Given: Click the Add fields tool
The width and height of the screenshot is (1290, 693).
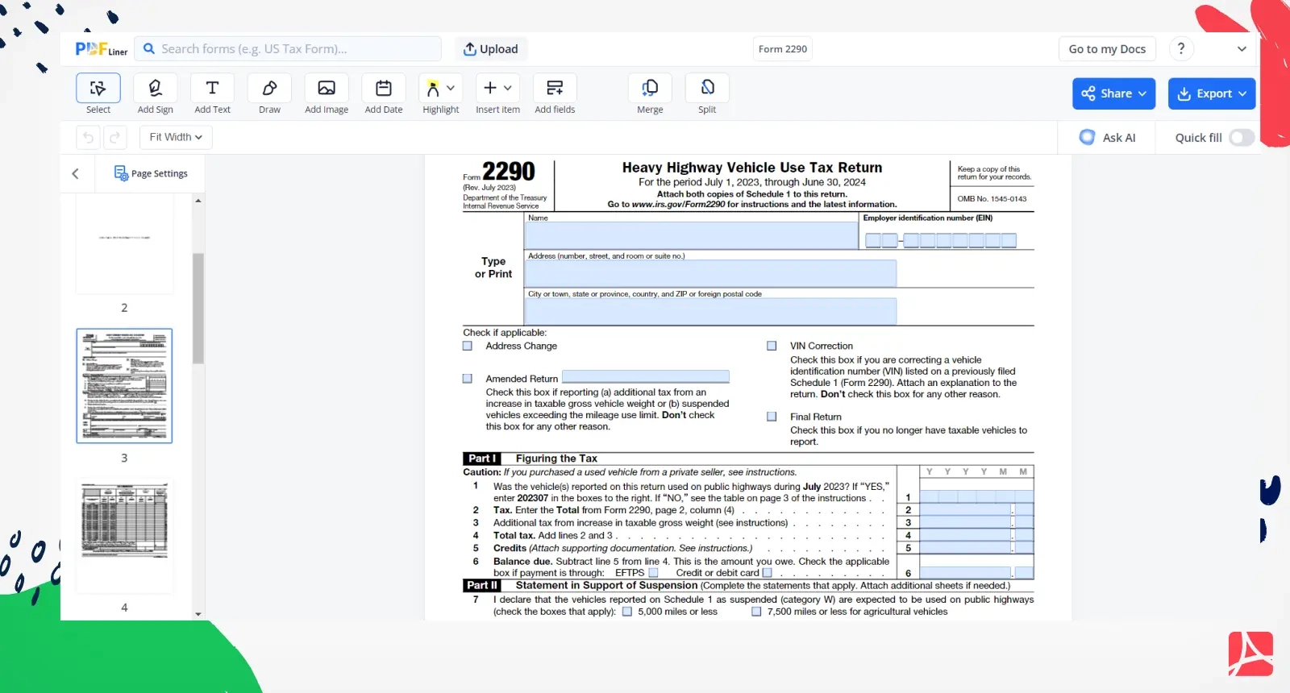Looking at the screenshot, I should [555, 89].
